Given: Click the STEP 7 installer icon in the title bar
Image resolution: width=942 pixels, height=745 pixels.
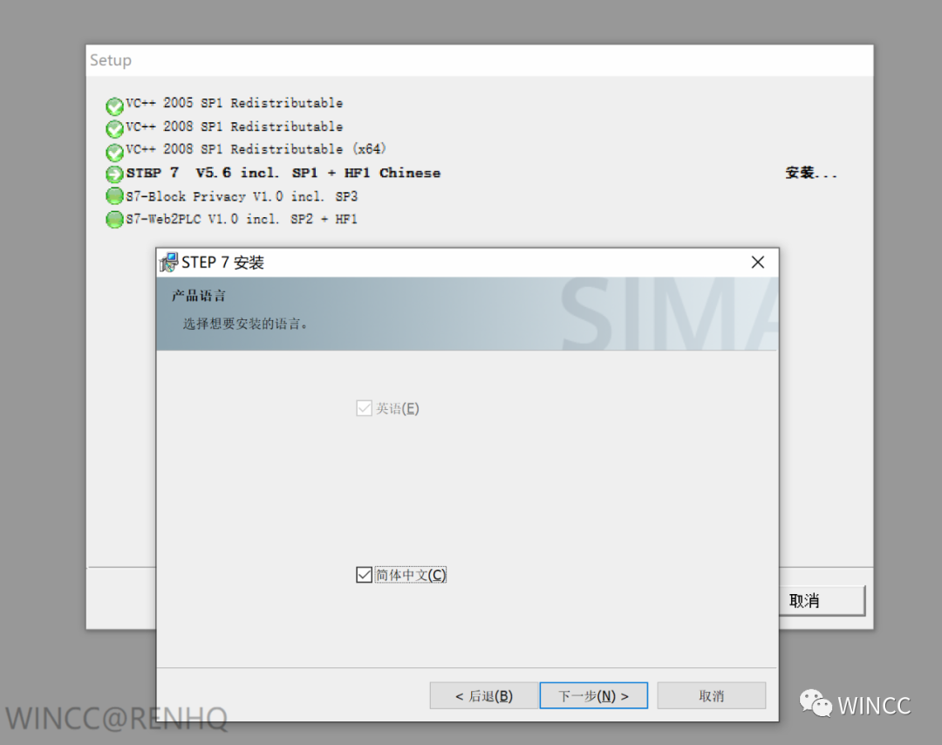Looking at the screenshot, I should tap(169, 263).
